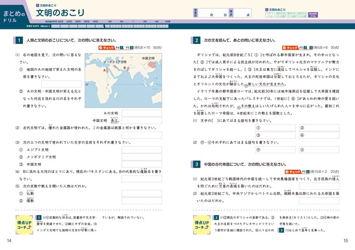This screenshot has height=250, width=355.
Task: Click the 儒教 founder answer box
Action: click(x=141, y=201)
